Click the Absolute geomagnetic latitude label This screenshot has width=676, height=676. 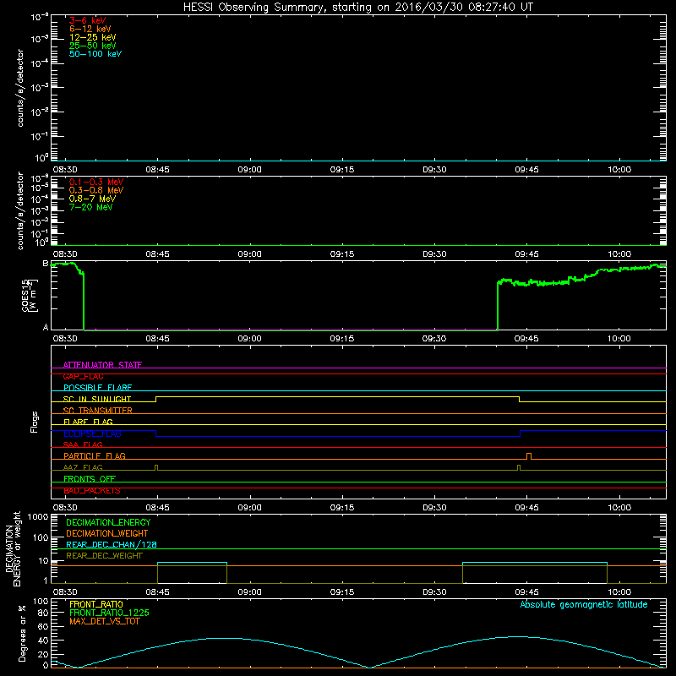pos(584,604)
